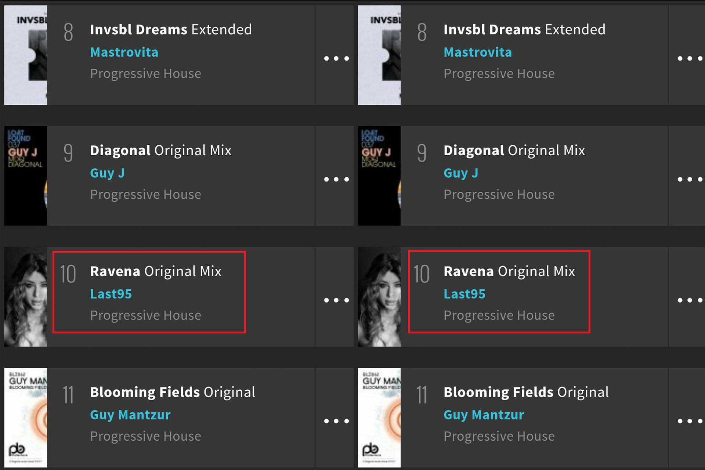Open Ravena Original Mix title in right list
This screenshot has height=470, width=705.
pyautogui.click(x=509, y=271)
